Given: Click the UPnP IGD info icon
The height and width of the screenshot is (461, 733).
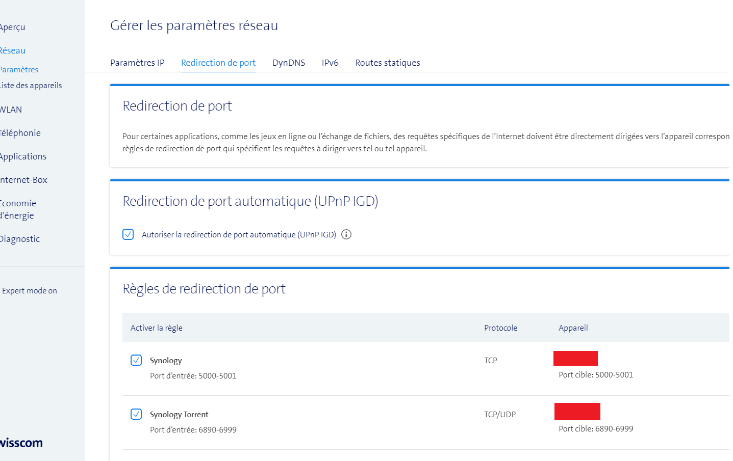Looking at the screenshot, I should coord(346,234).
